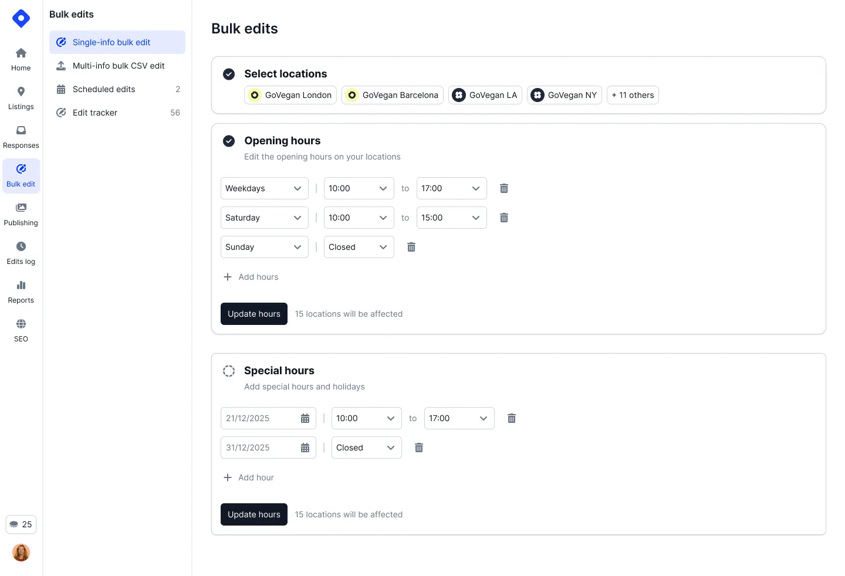Viewport: 845px width, 576px height.
Task: Open the Weekdays day selector dropdown
Action: coord(264,188)
